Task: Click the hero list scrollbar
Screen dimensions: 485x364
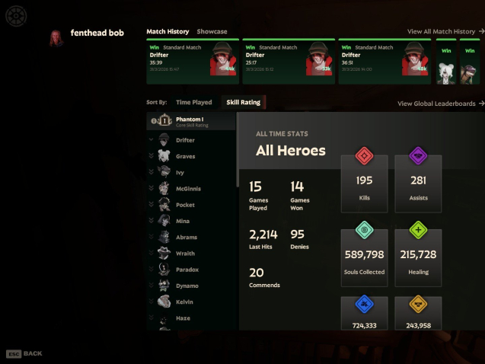Action: pos(238,150)
